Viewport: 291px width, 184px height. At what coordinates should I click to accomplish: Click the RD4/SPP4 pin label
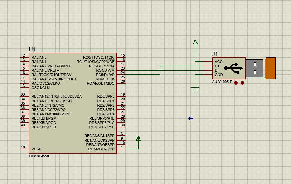pyautogui.click(x=106, y=114)
